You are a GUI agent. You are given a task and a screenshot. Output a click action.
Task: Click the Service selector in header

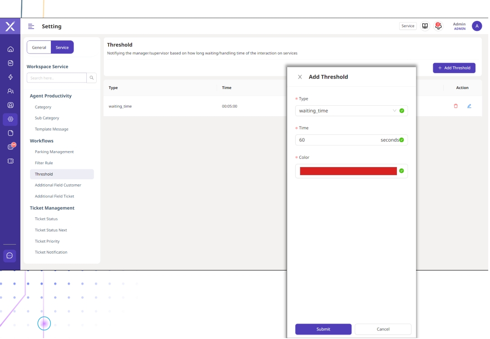click(x=408, y=26)
